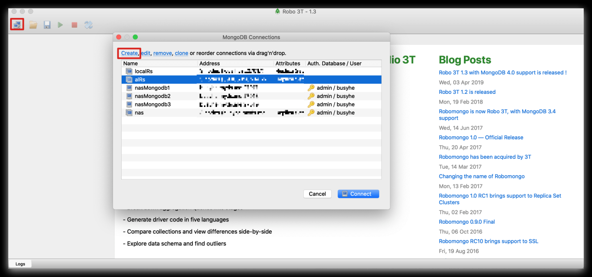Click the green zoom button of connections dialog
This screenshot has height=277, width=592.
(x=135, y=37)
